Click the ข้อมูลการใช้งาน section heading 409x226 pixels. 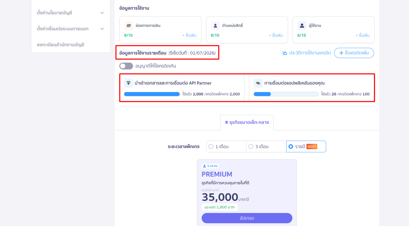point(134,8)
